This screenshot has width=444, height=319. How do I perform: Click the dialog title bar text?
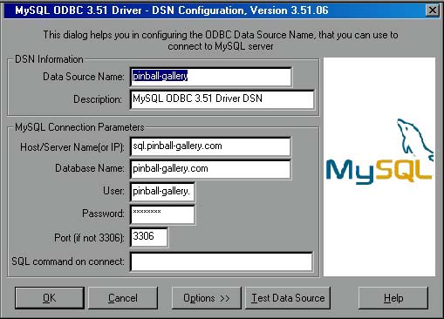(x=172, y=10)
